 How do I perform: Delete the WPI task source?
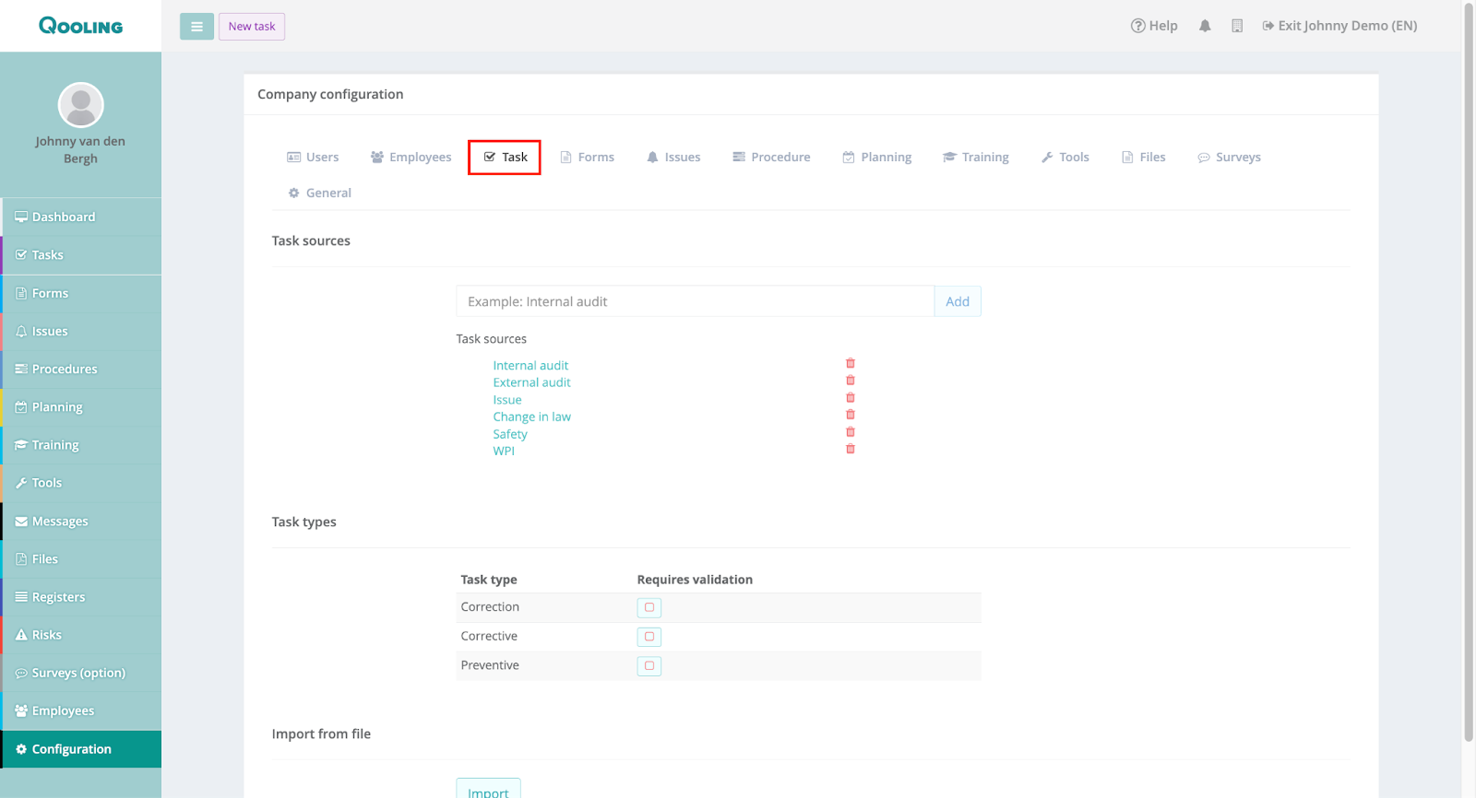pos(851,449)
